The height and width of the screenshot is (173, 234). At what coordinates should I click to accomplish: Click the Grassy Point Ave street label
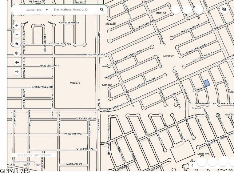pyautogui.click(x=96, y=54)
